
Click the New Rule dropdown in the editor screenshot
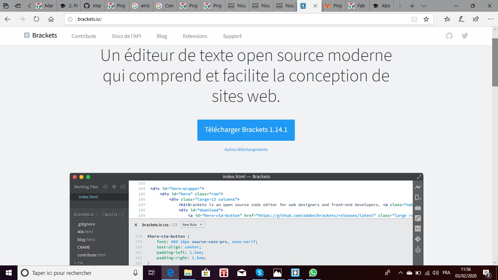(192, 225)
